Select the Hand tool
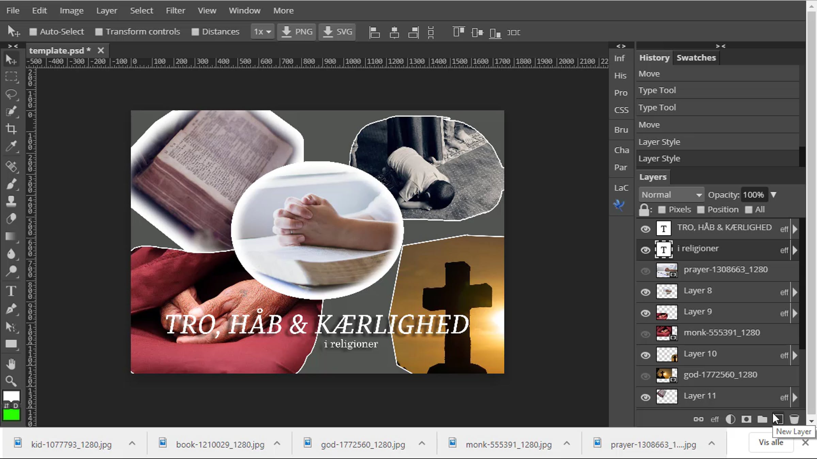Image resolution: width=817 pixels, height=459 pixels. click(x=11, y=364)
